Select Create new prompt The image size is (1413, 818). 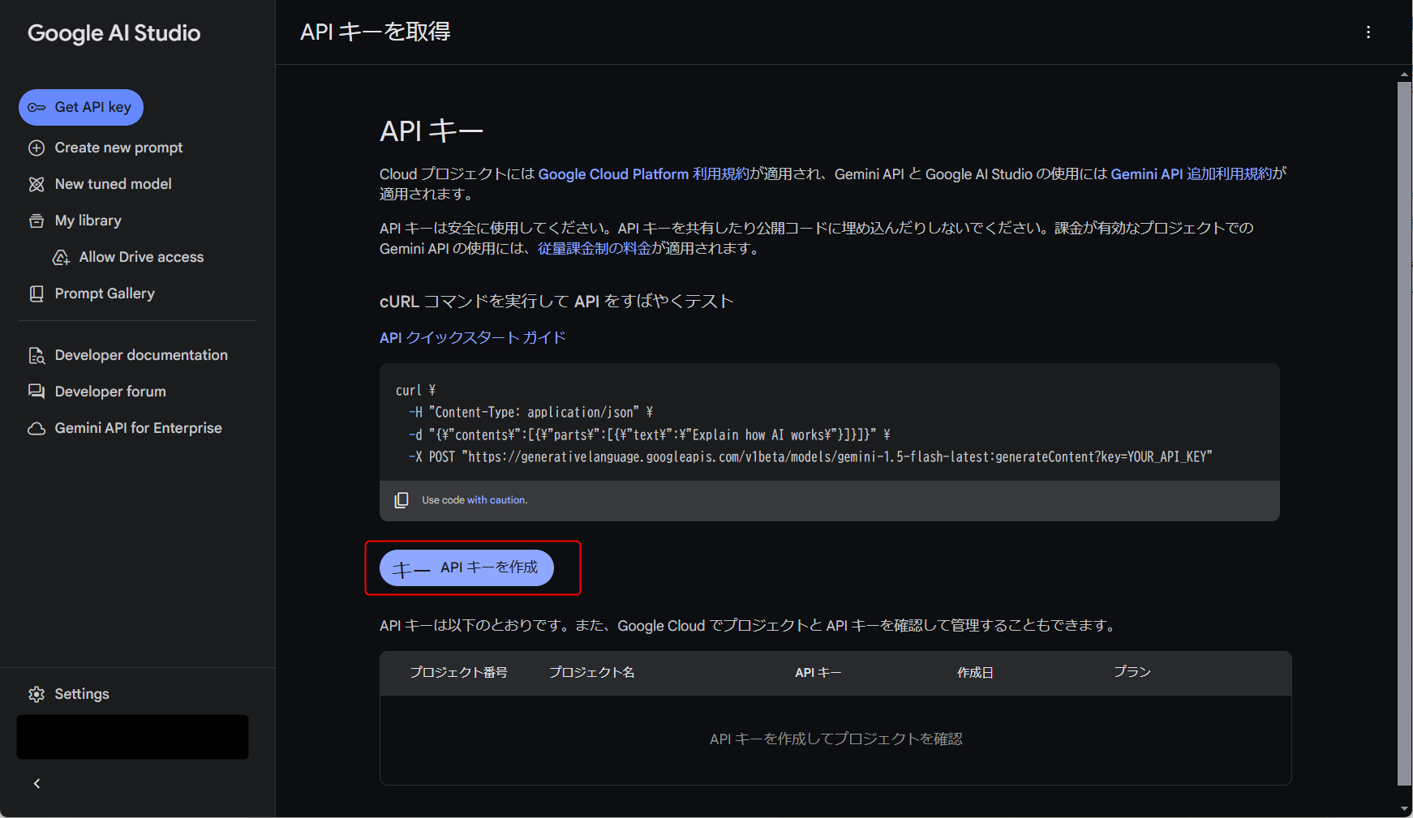click(x=118, y=148)
